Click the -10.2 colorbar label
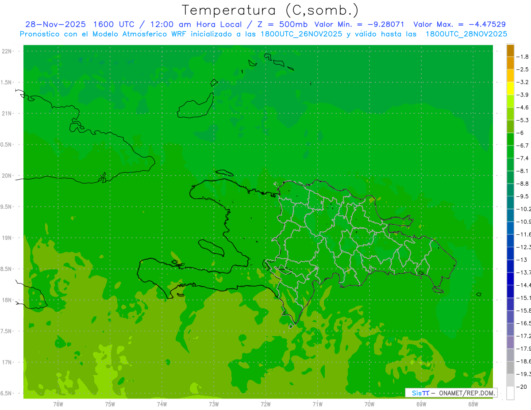 point(523,209)
